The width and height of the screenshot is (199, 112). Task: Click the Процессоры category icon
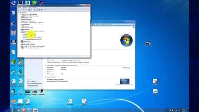coord(22,41)
